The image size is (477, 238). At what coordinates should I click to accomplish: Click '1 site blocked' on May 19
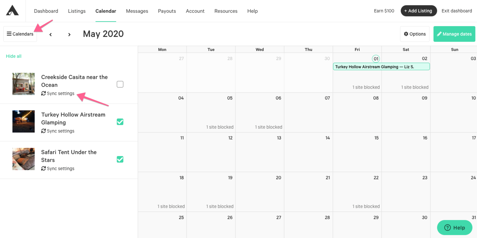pyautogui.click(x=220, y=206)
